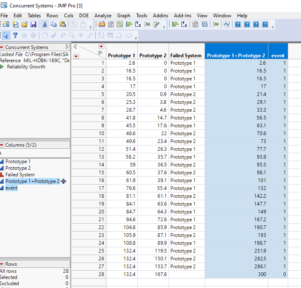Select the Oval shape tool

pos(128,35)
